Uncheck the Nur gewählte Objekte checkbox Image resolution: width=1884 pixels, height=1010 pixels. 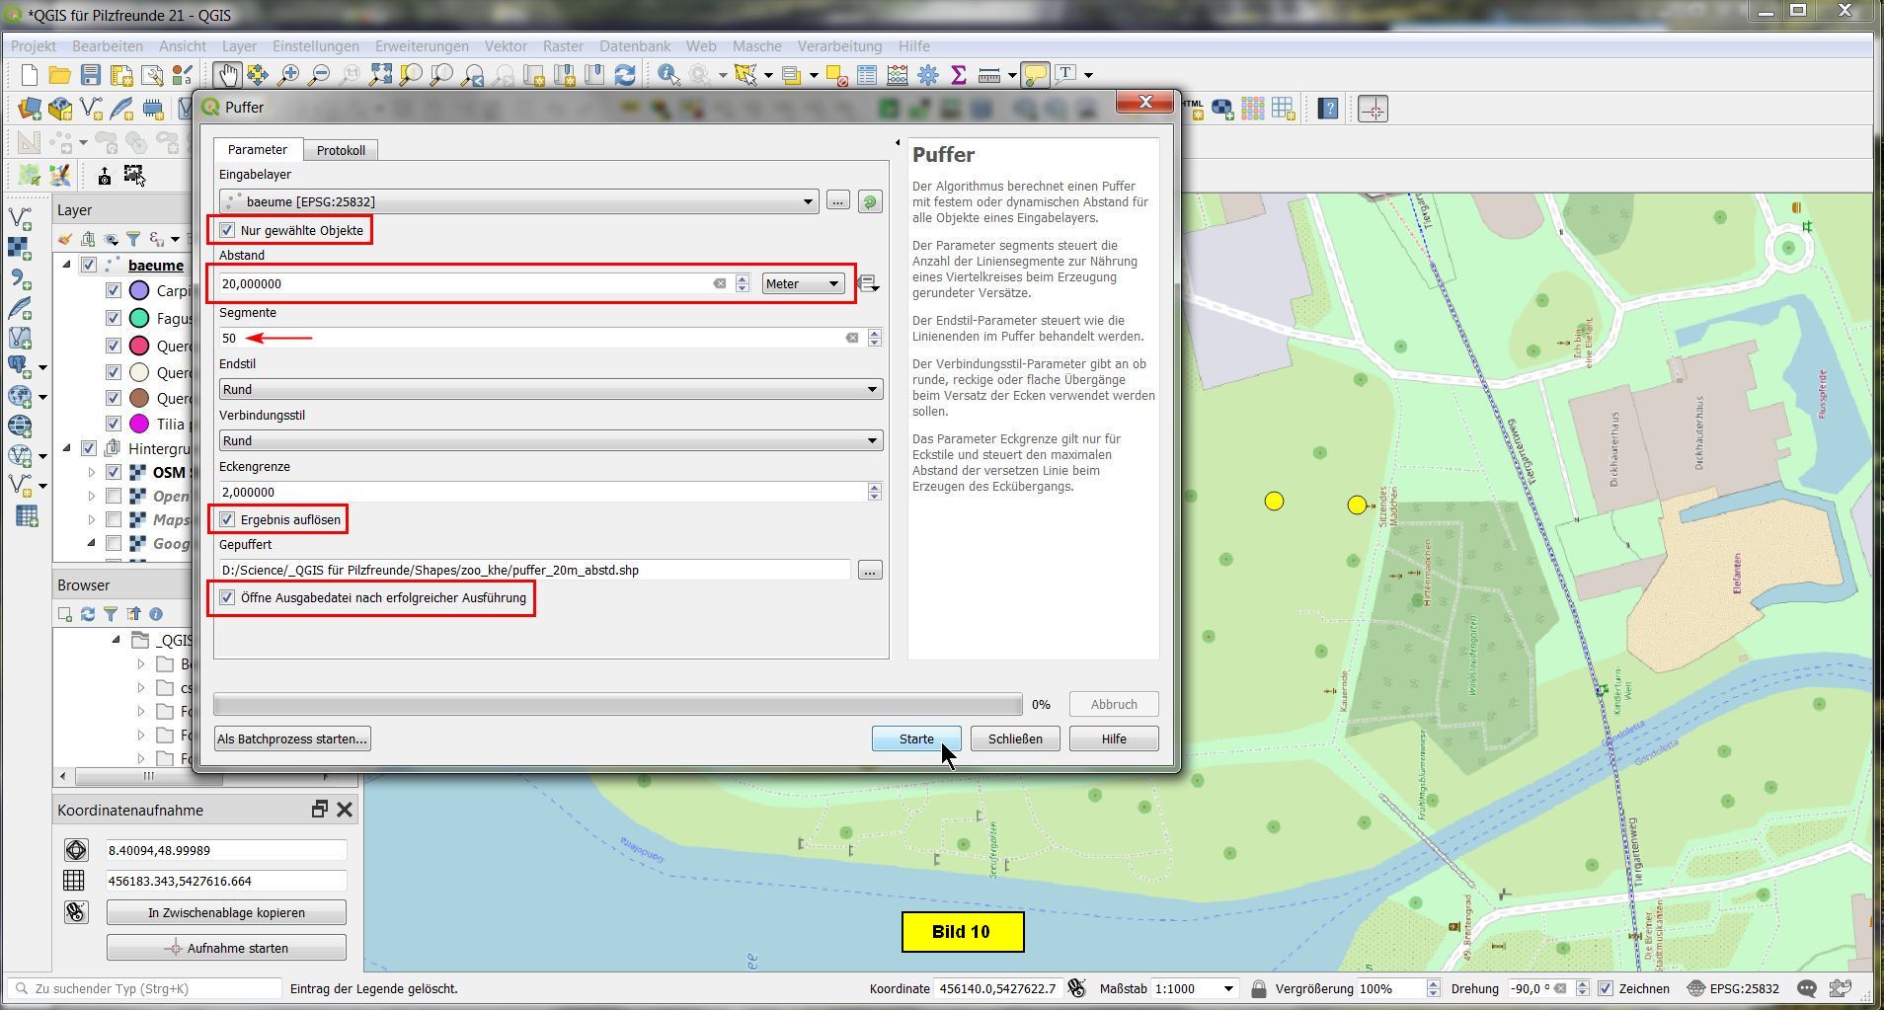pyautogui.click(x=228, y=231)
